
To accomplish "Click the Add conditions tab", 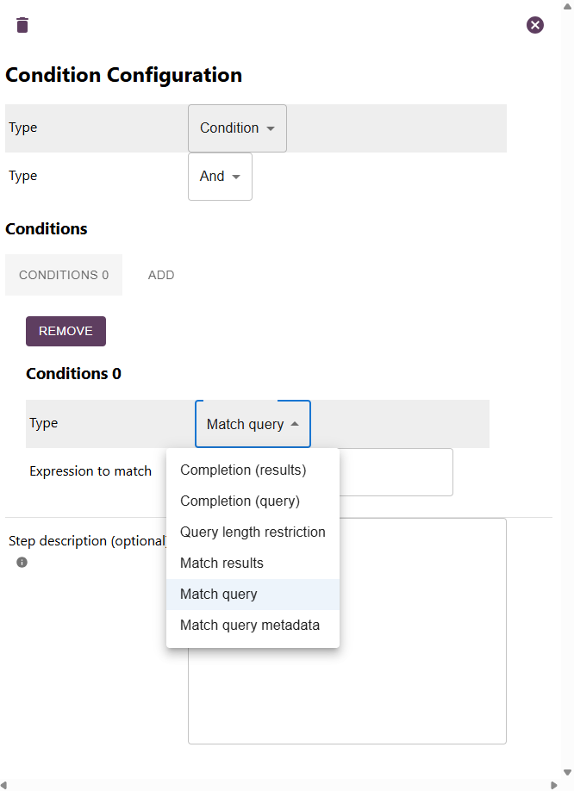I will (161, 275).
